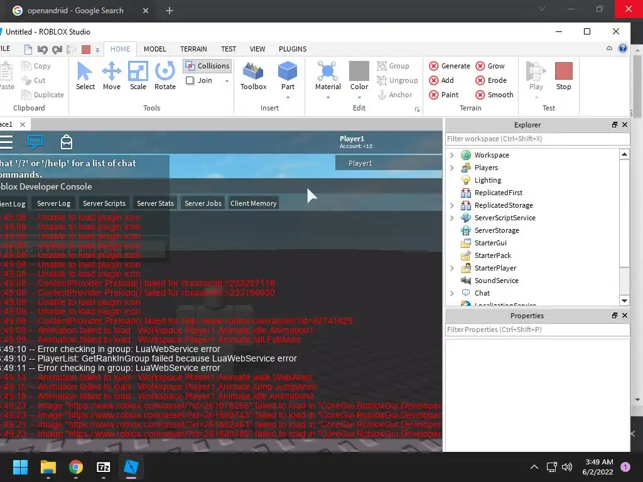
Task: Click the Group button
Action: click(393, 66)
